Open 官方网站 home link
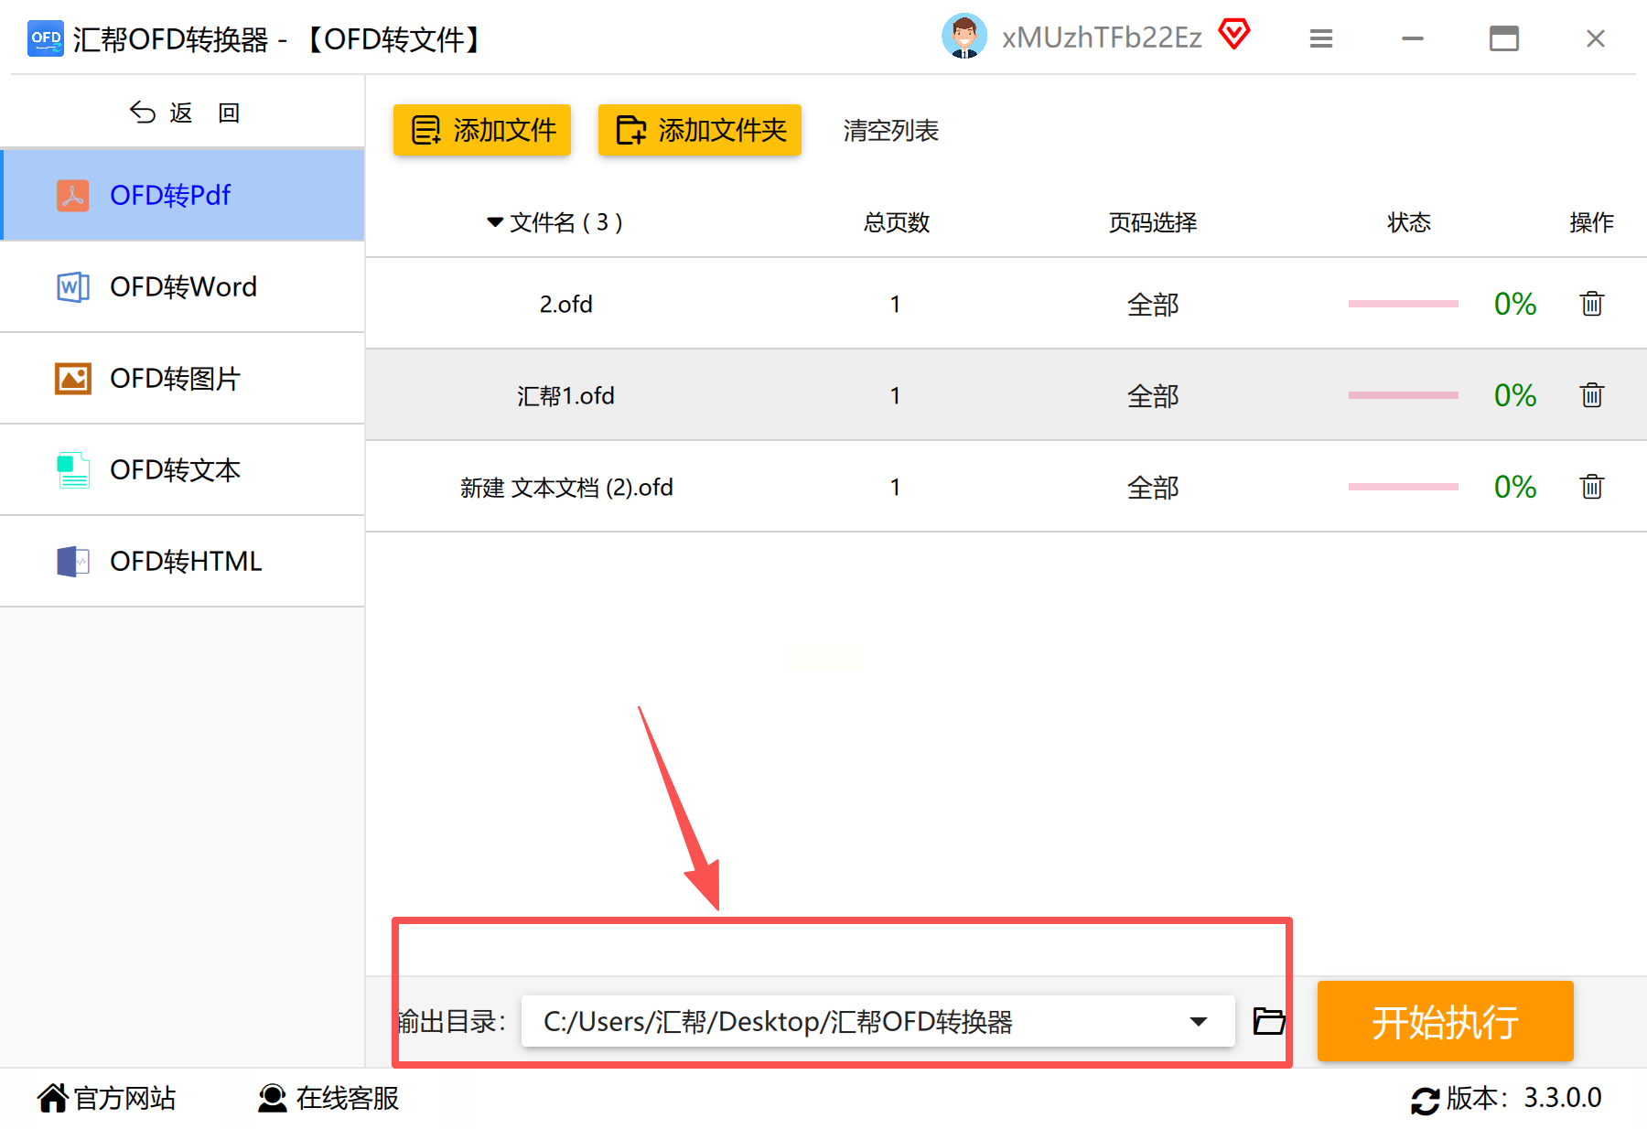Viewport: 1647px width, 1129px height. tap(106, 1098)
